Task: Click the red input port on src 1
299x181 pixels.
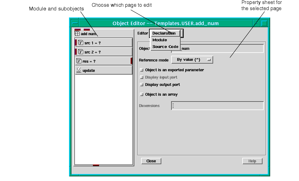Action: click(x=76, y=42)
